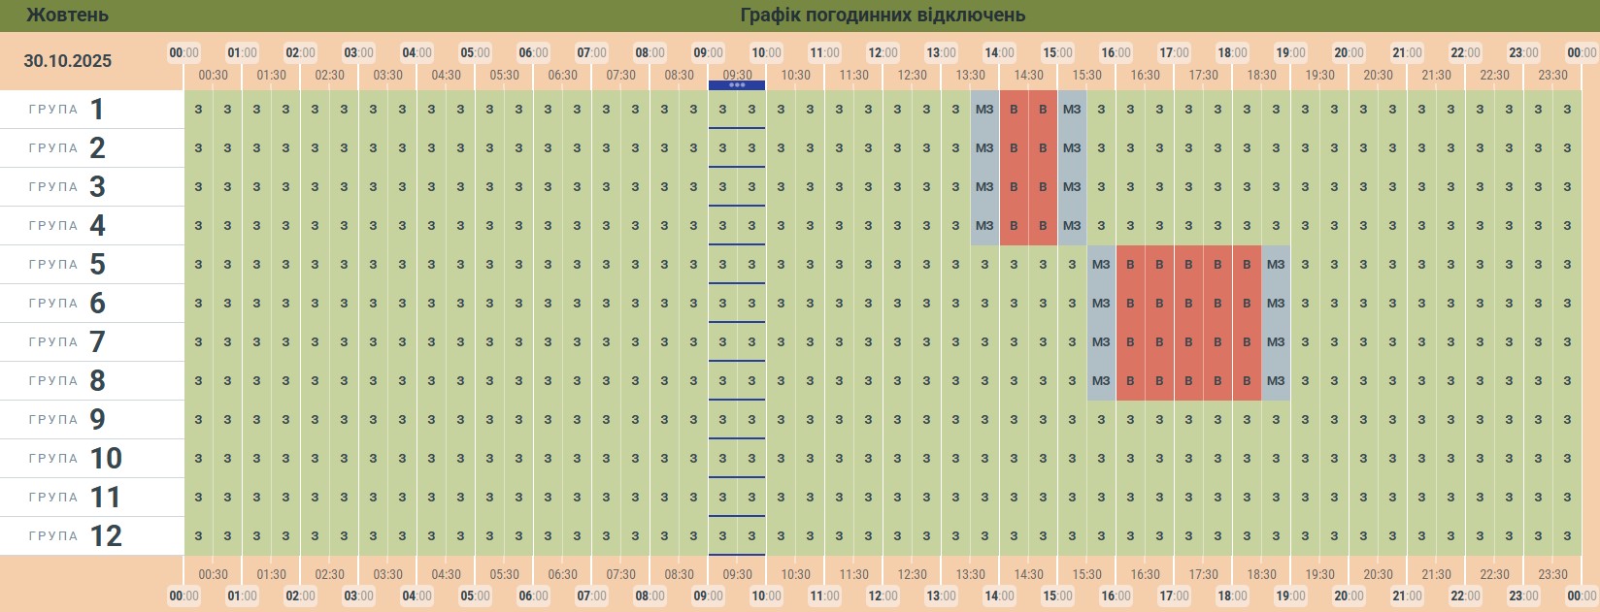1600x612 pixels.
Task: Click the blue current-time marker with three dots
Action: click(737, 85)
